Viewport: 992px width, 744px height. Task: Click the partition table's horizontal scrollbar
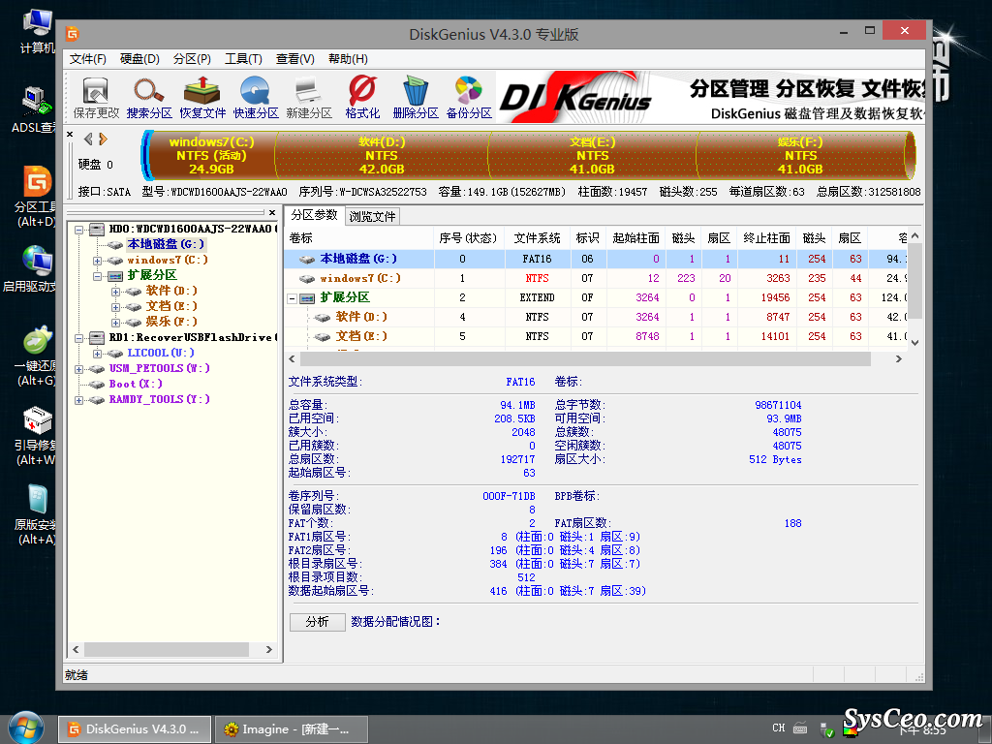585,358
